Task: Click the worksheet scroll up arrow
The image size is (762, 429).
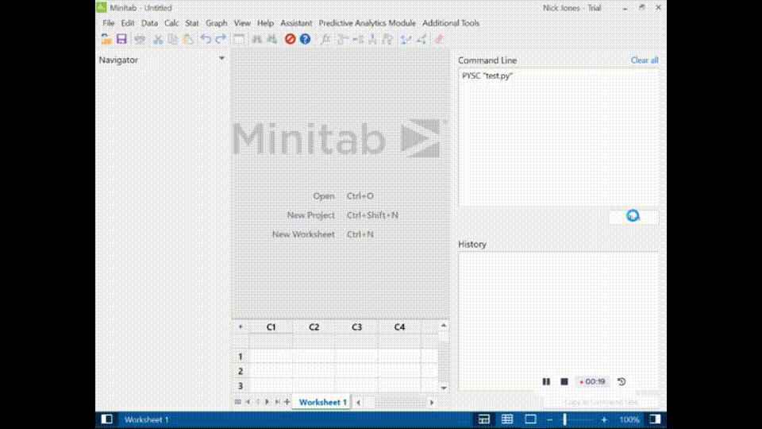Action: (444, 326)
